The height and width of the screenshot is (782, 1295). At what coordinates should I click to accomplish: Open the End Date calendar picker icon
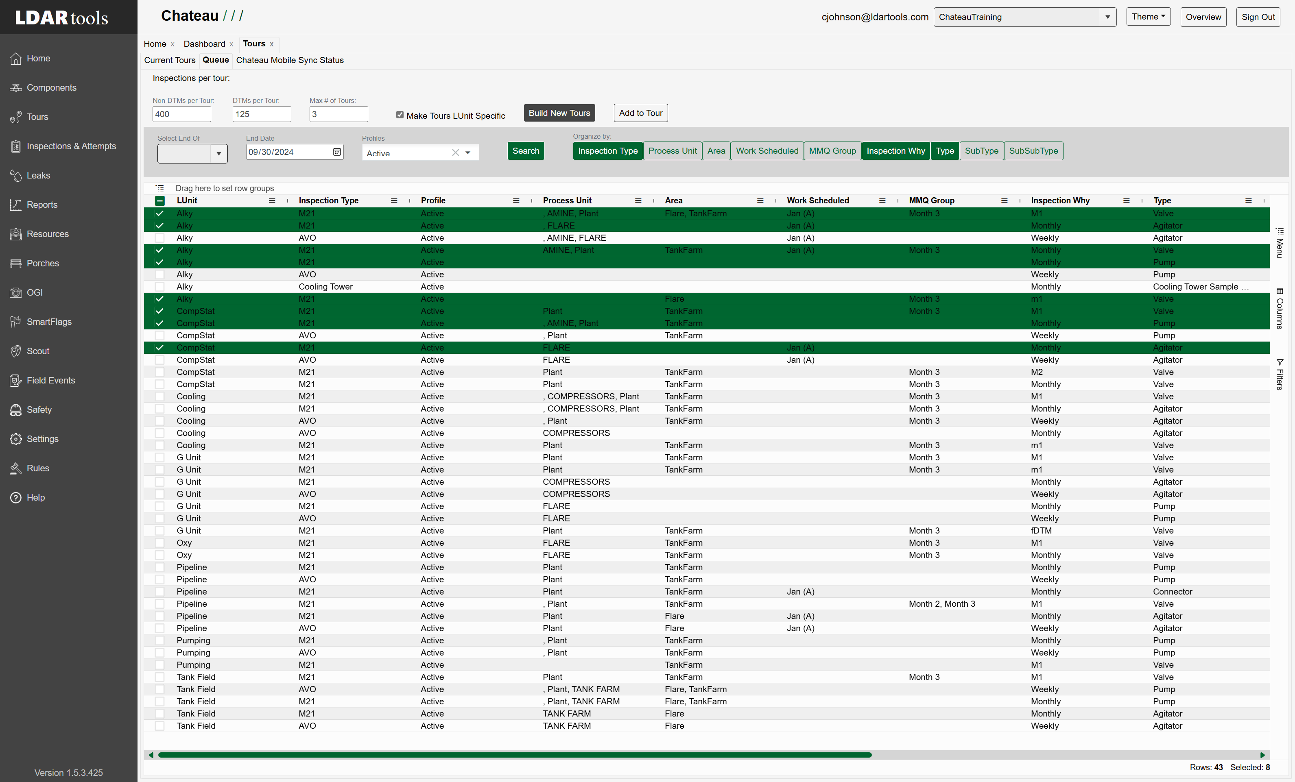(x=337, y=152)
